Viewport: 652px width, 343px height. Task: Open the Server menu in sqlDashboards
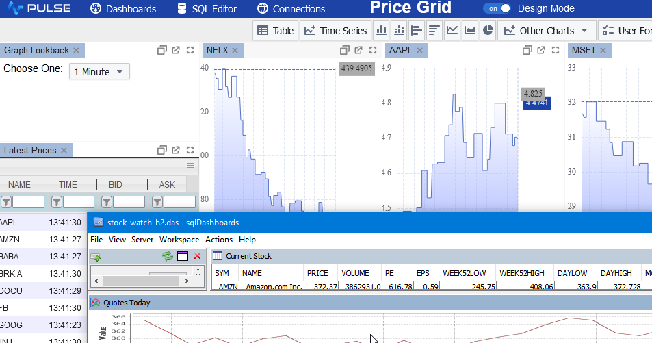[x=142, y=240]
